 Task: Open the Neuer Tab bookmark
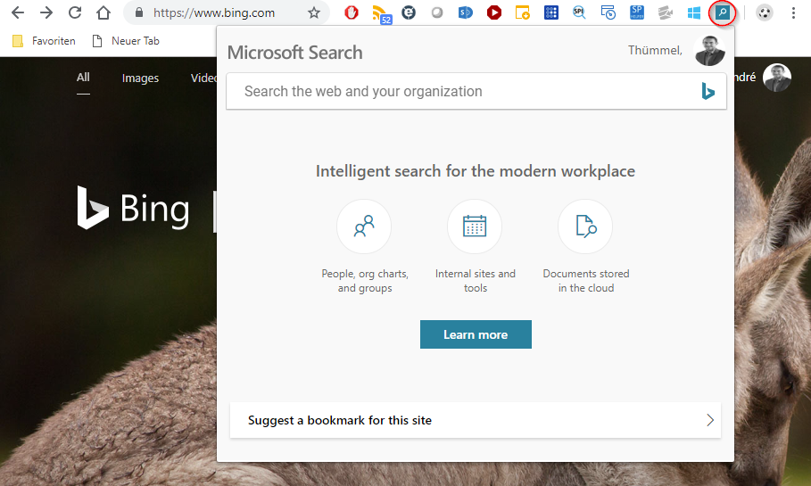pos(126,41)
